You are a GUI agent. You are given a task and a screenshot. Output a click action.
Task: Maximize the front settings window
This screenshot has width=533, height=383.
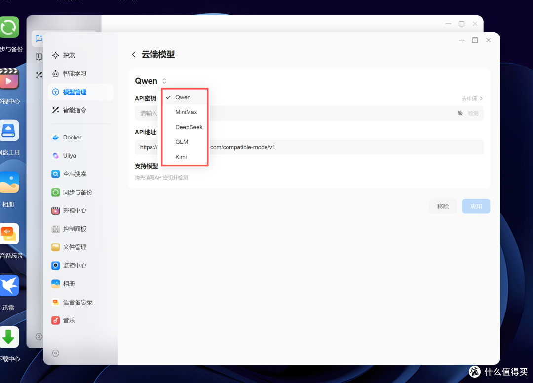tap(475, 40)
